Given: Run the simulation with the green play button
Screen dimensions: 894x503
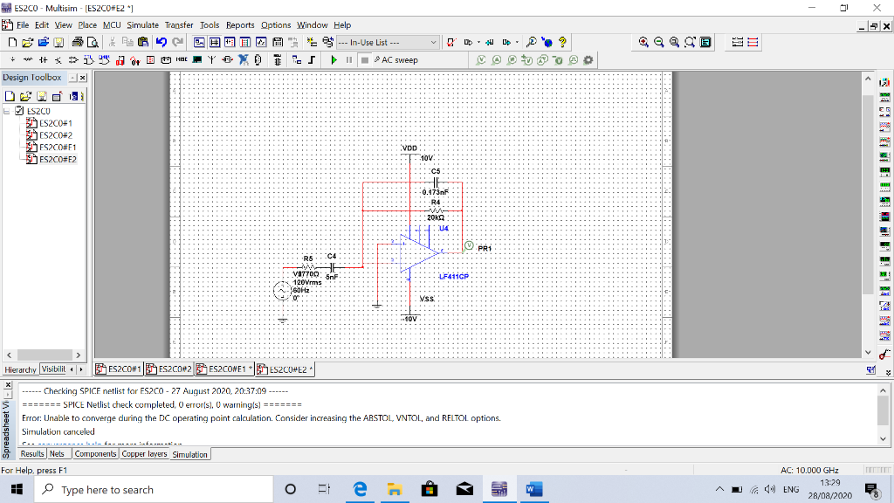Looking at the screenshot, I should tap(335, 59).
